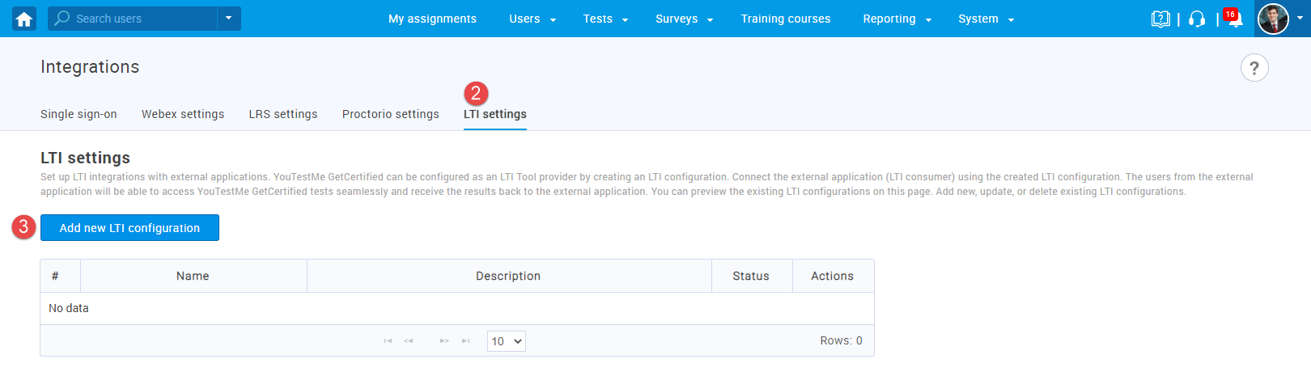Open the rows-per-page dropdown
Screen dimensions: 1311x376
506,341
